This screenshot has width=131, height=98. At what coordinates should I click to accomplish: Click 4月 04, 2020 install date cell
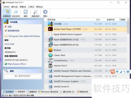click(111, 29)
